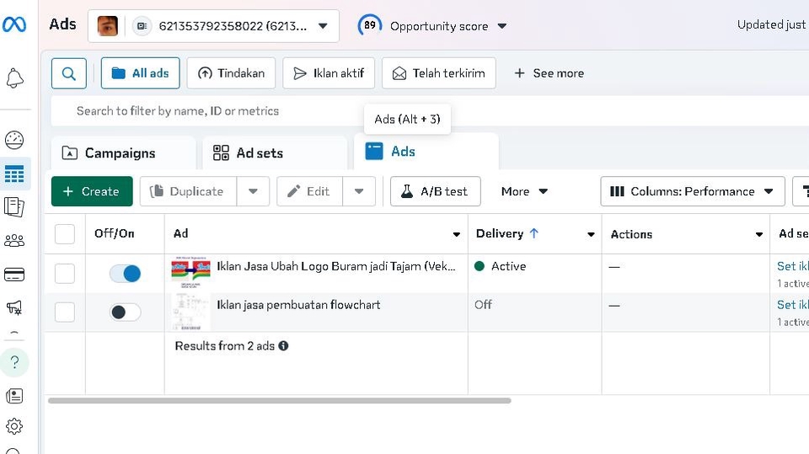Turn on the flowchart ad toggle
Image resolution: width=809 pixels, height=454 pixels.
click(x=125, y=312)
